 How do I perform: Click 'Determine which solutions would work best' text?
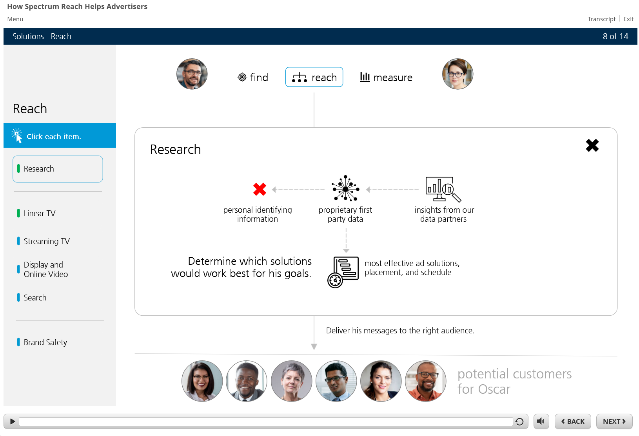(241, 267)
